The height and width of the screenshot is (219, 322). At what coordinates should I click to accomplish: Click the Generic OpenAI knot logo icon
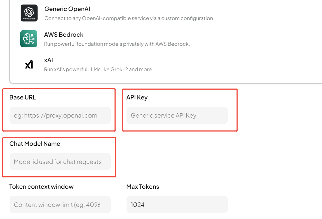29,12
